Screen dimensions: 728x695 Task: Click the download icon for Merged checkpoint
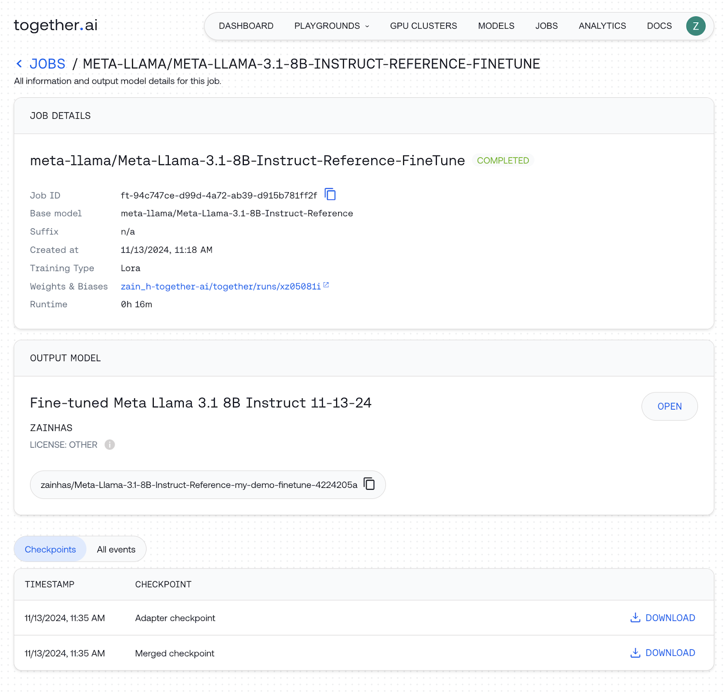click(x=635, y=653)
